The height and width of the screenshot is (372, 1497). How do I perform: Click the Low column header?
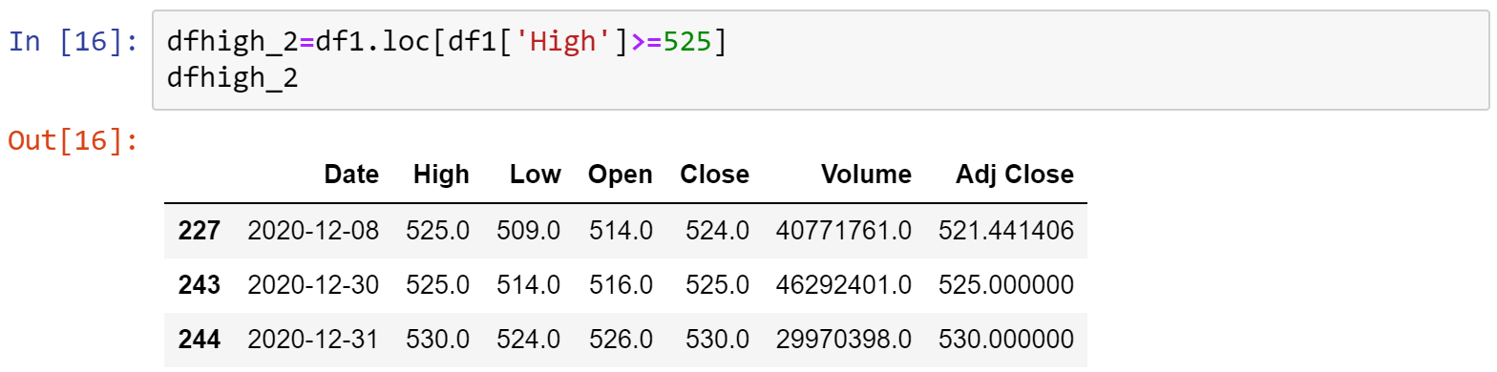coord(536,175)
